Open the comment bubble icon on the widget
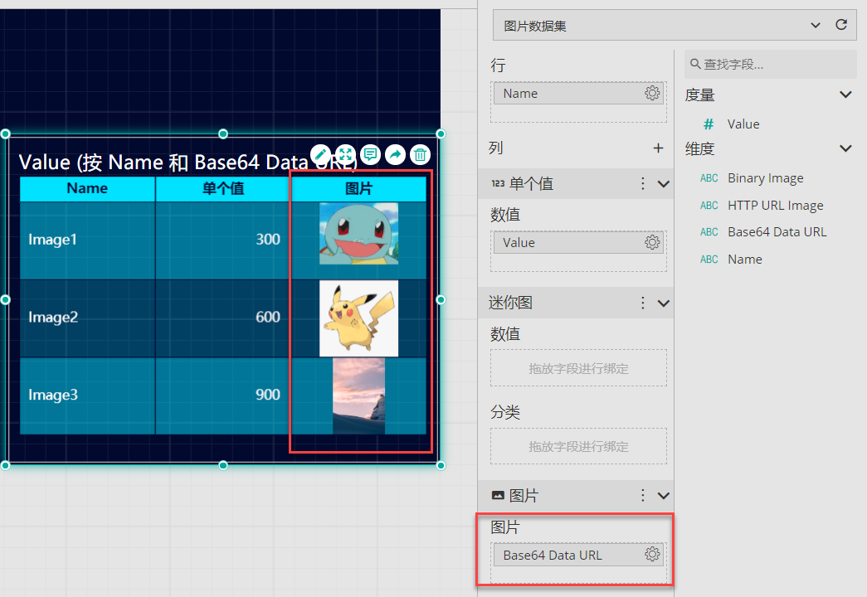867x597 pixels. click(x=371, y=154)
